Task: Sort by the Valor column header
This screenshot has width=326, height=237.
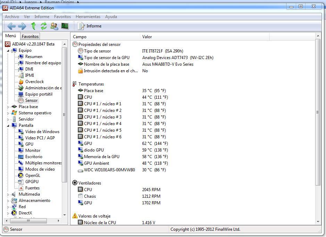Action: click(204, 37)
